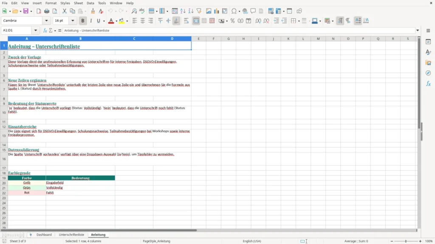The image size is (435, 244).
Task: Export directly as PDF icon
Action: click(39, 11)
